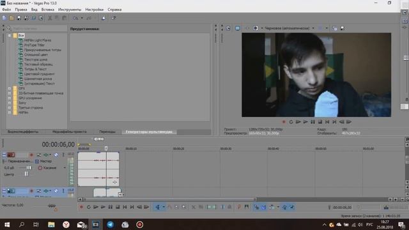Open the automation mode dropdown on the audio track
Image resolution: width=409 pixels, height=230 pixels.
pos(65,167)
